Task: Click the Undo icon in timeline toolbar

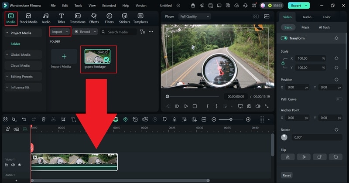Action: [x=24, y=119]
